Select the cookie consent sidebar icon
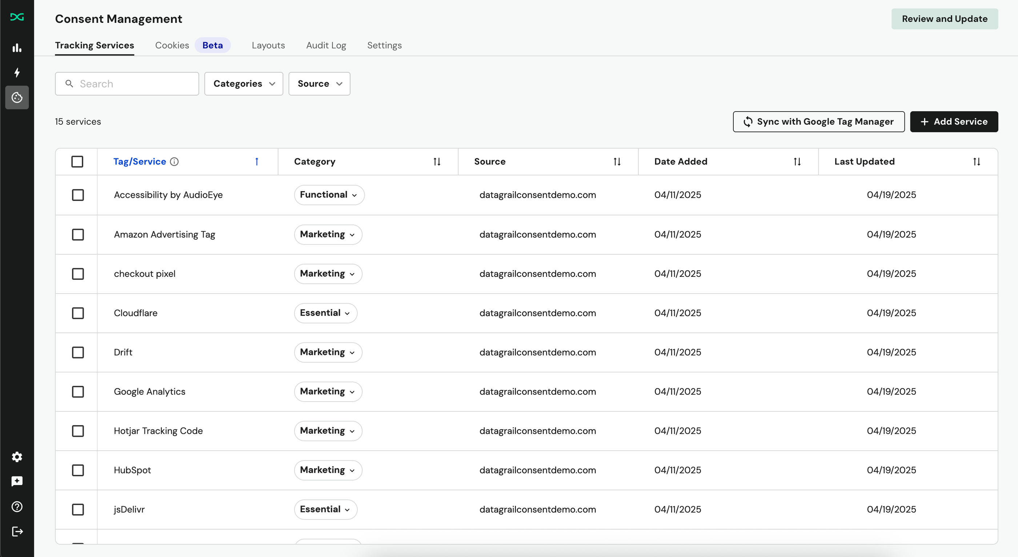The image size is (1018, 557). click(17, 97)
